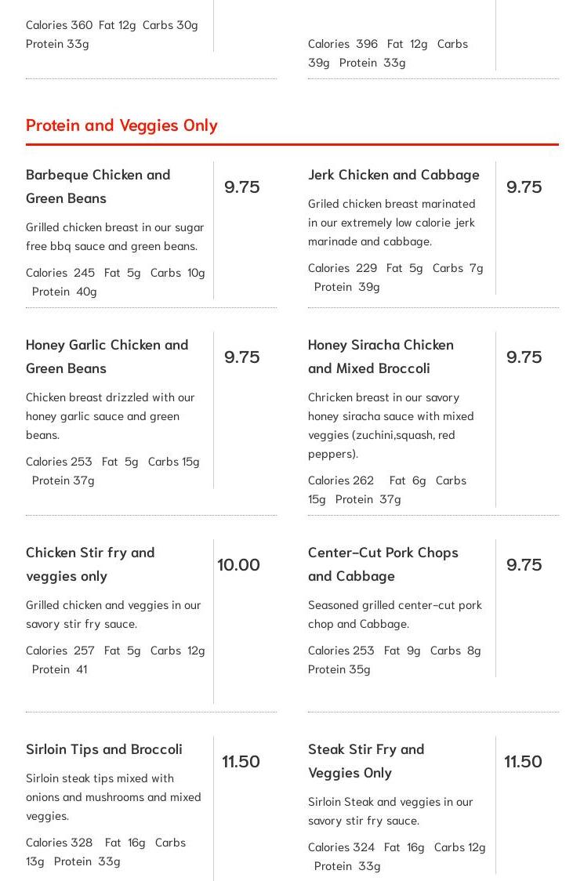Click the 9.75 price for Jerk Chicken
This screenshot has height=881, width=584.
tap(524, 187)
